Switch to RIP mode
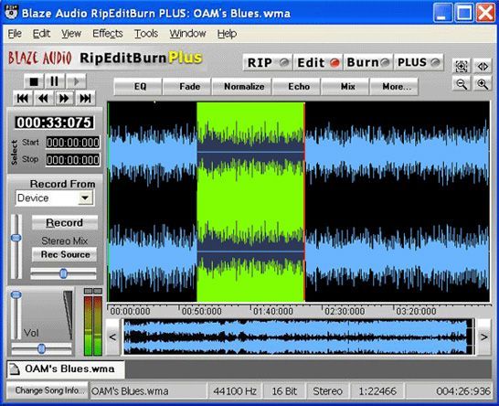 tap(268, 62)
